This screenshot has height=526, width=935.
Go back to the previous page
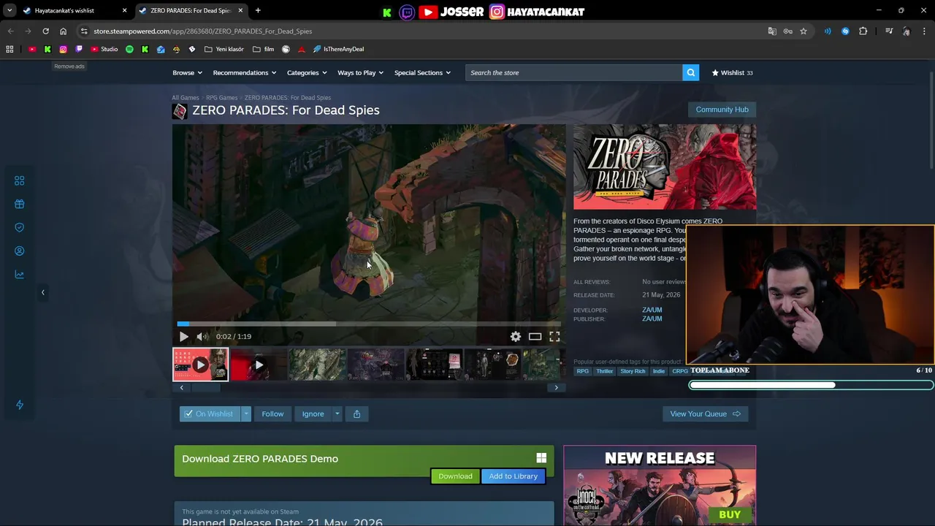10,31
